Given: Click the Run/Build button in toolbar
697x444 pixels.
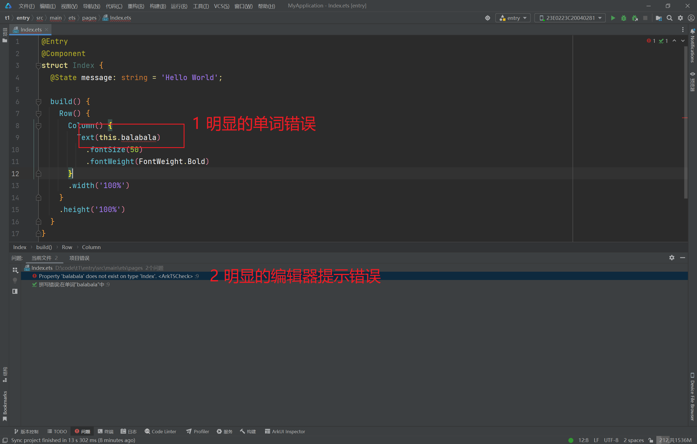Looking at the screenshot, I should tap(613, 18).
